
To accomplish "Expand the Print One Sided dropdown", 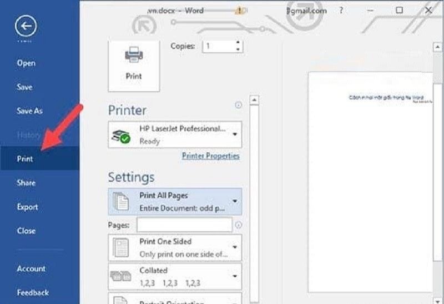I will (235, 247).
